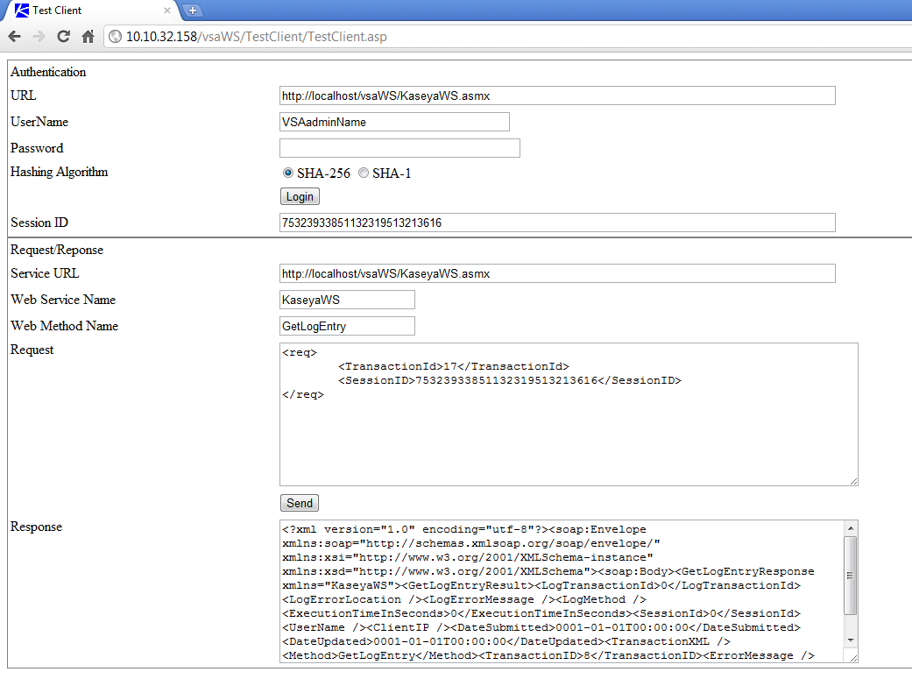This screenshot has width=912, height=693.
Task: Reload the page with refresh icon
Action: click(63, 37)
